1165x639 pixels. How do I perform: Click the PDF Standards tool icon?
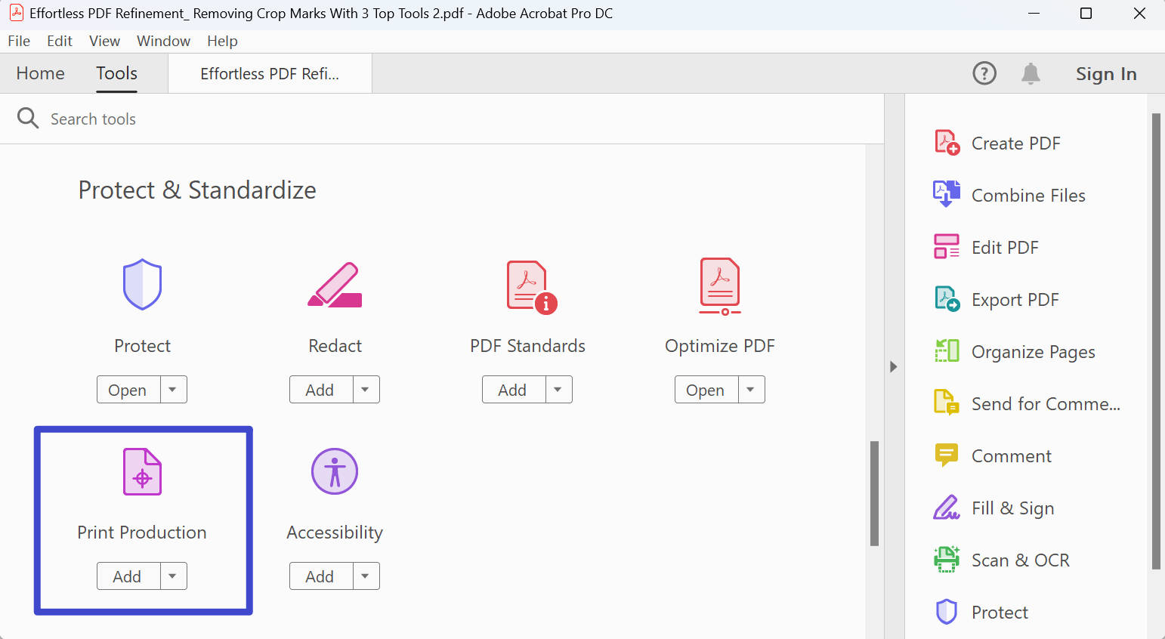[x=527, y=286]
